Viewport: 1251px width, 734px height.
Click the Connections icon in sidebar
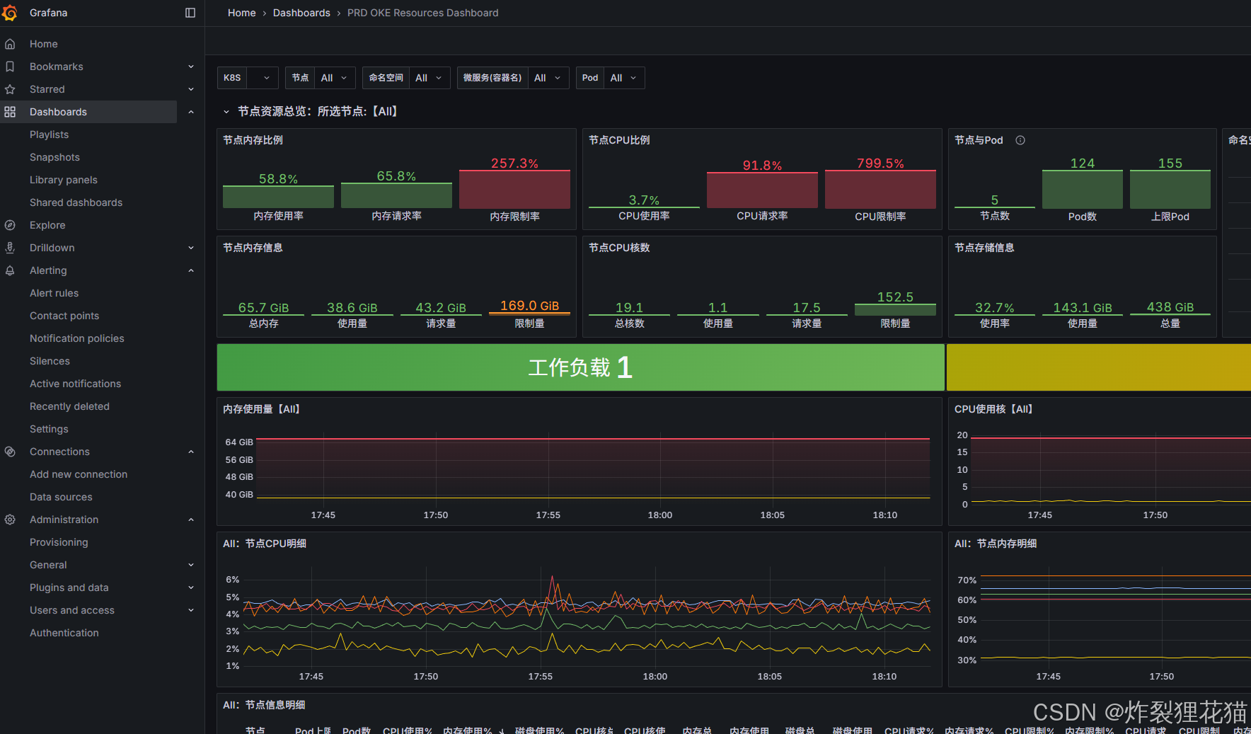click(10, 452)
